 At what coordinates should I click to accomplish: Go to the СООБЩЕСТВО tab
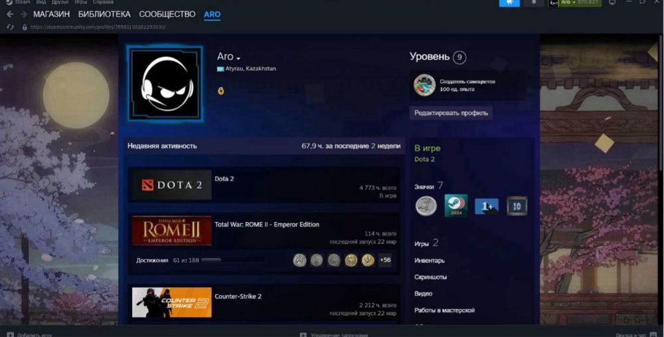pos(167,15)
